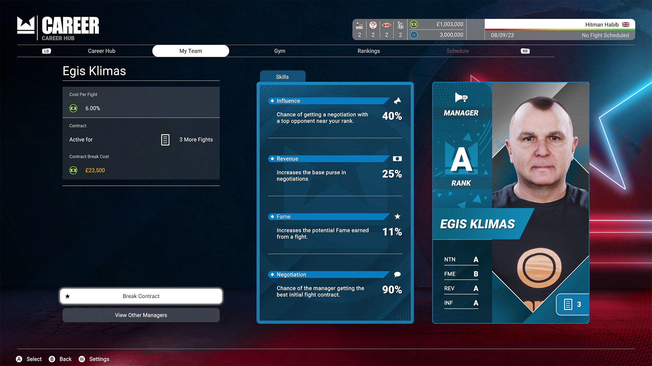The image size is (652, 366).
Task: Open the Rankings section
Action: coord(368,50)
